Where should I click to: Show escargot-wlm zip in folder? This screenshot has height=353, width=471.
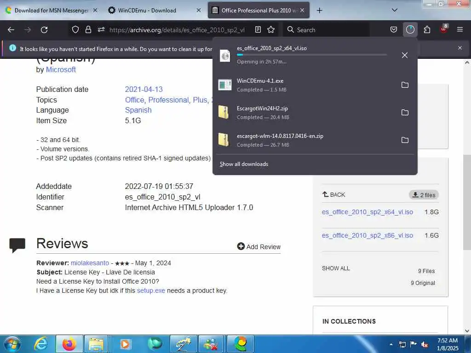[405, 140]
